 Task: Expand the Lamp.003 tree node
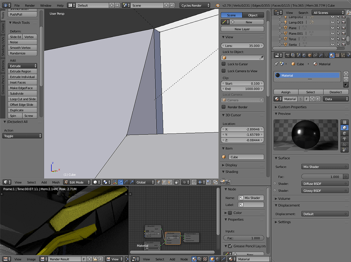280,22
